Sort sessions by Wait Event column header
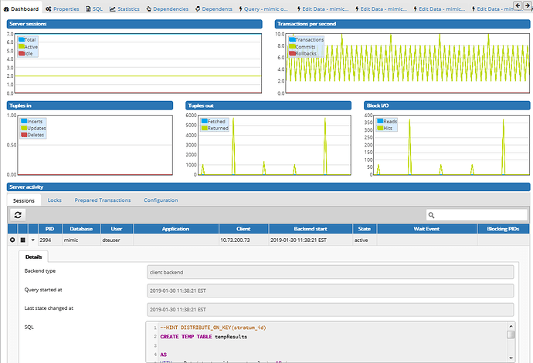The height and width of the screenshot is (363, 533). click(426, 229)
